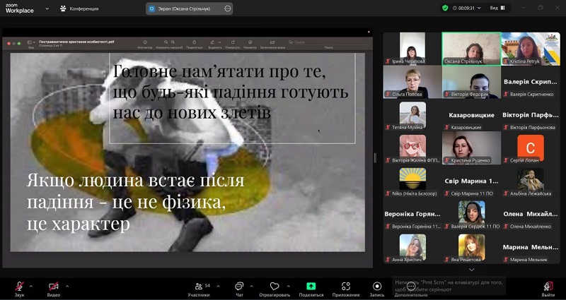566x300 pixels.
Task: Open the Участники participants panel
Action: (199, 289)
